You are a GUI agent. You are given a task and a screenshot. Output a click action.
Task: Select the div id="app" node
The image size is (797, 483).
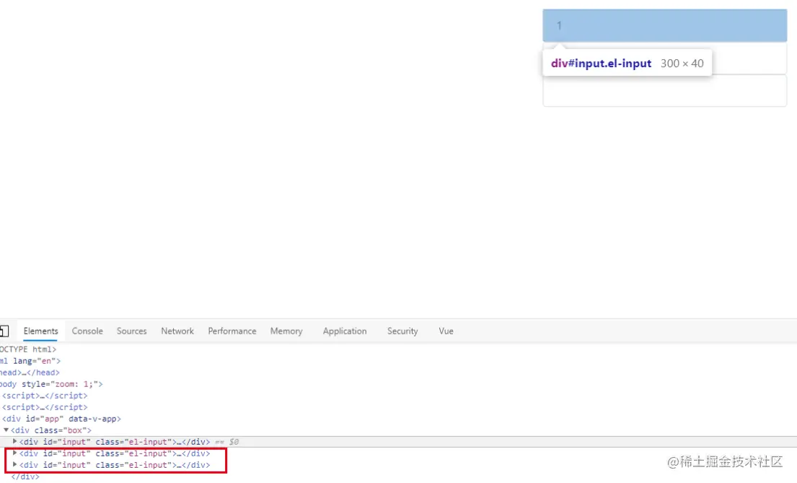coord(61,419)
